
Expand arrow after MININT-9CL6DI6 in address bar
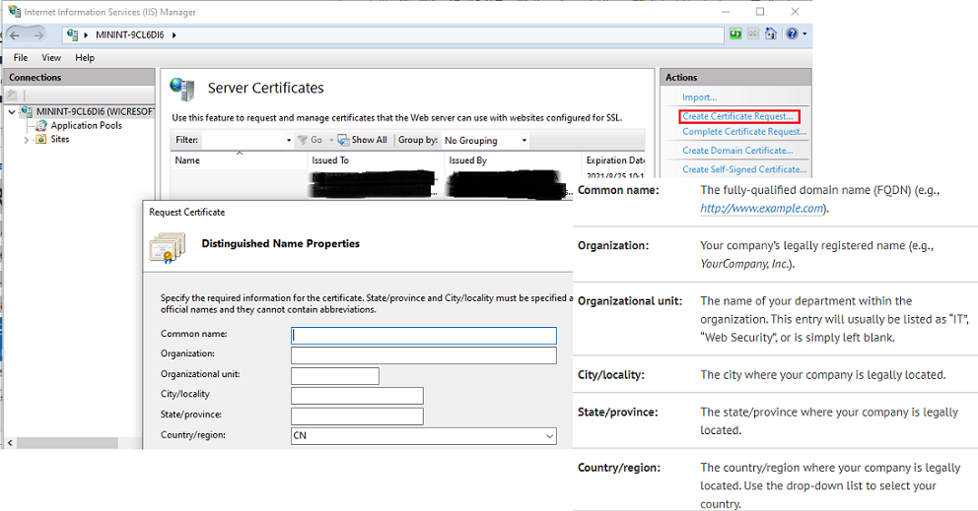(175, 34)
